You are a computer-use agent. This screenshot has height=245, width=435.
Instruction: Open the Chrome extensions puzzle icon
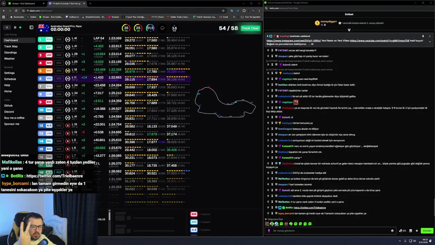pos(244,11)
